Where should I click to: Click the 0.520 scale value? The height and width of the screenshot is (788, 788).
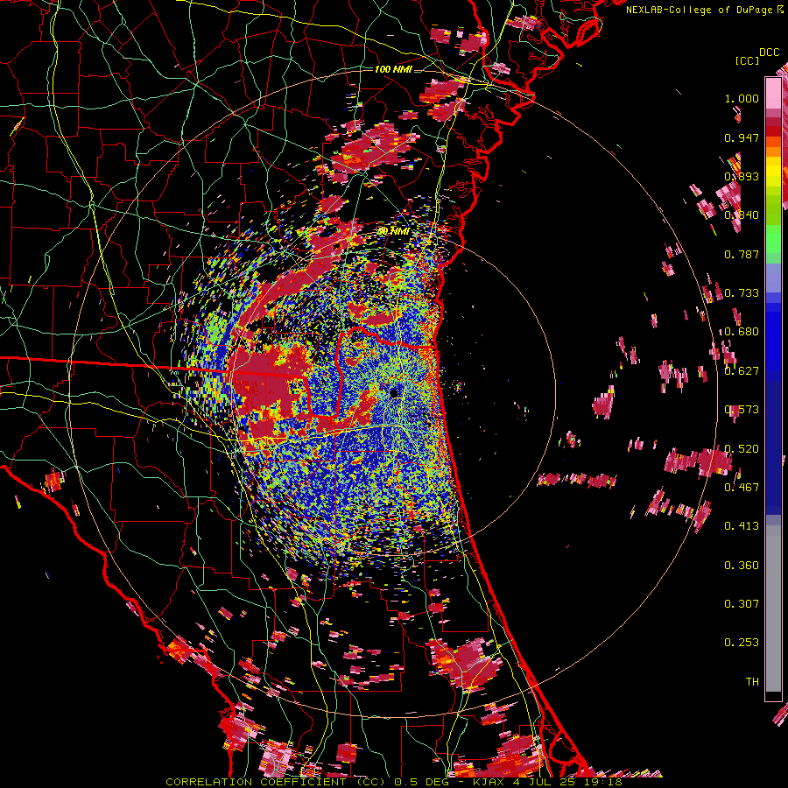pos(742,449)
